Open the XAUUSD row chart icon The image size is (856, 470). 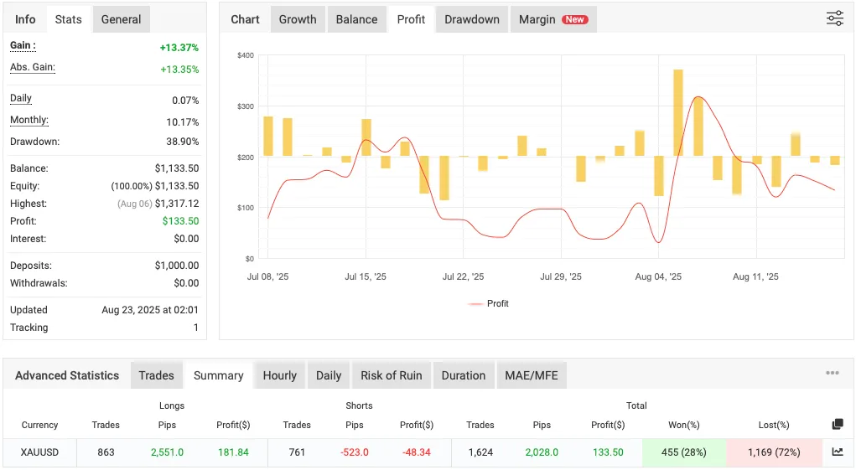pos(837,452)
